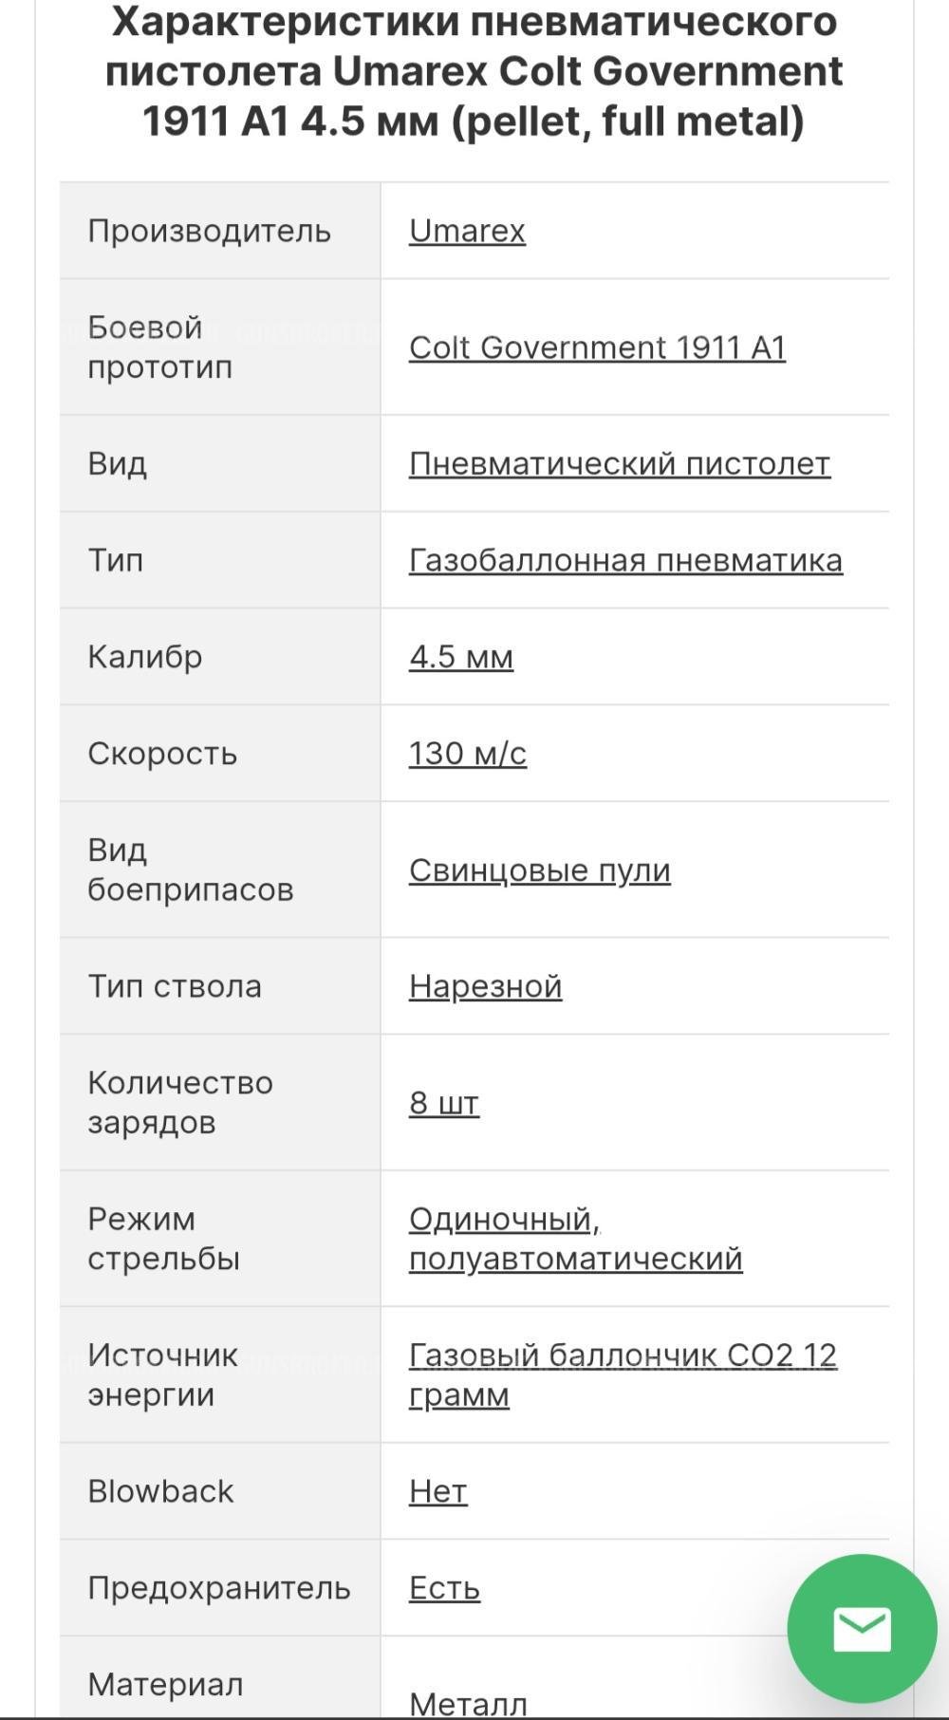Click the Производитель row label
This screenshot has height=1720, width=949.
(x=209, y=230)
